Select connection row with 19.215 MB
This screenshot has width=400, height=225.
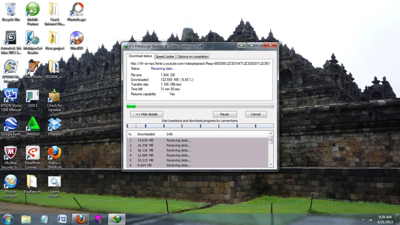(x=197, y=160)
